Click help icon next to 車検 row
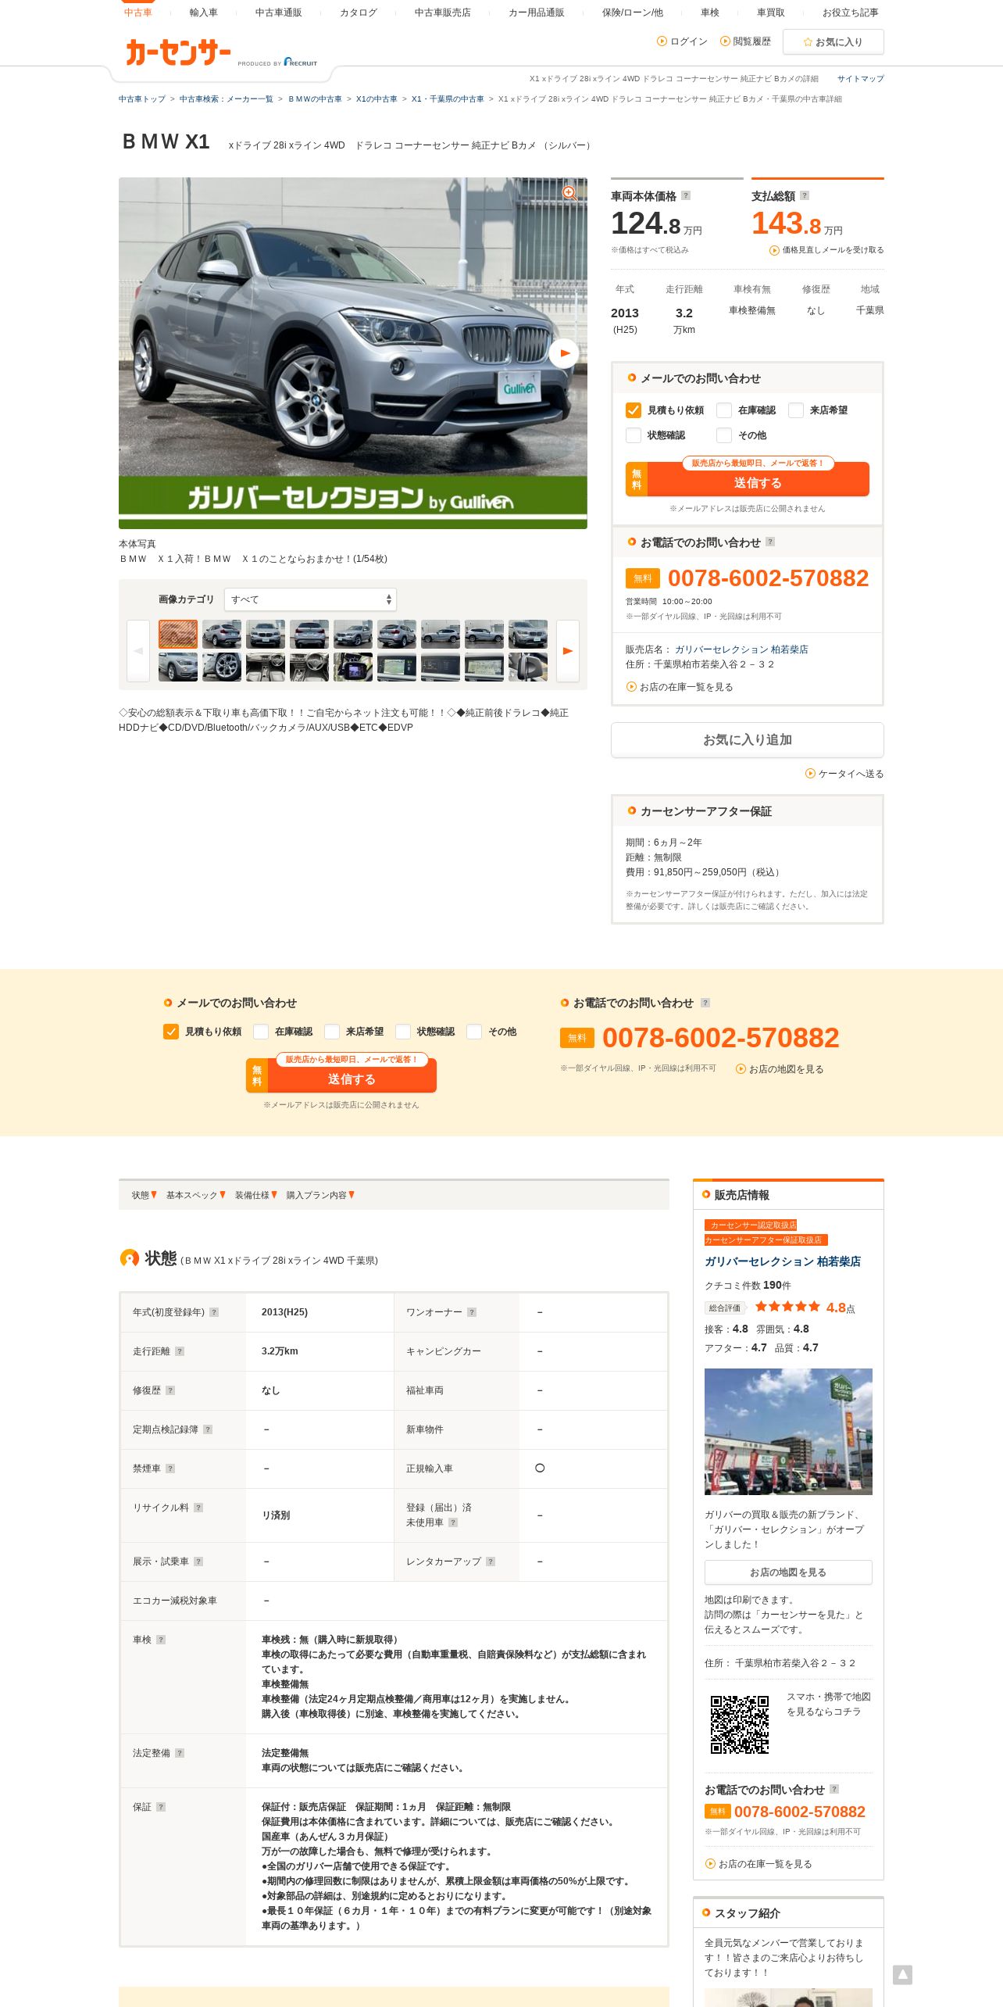This screenshot has width=1003, height=2007. pos(161,1640)
